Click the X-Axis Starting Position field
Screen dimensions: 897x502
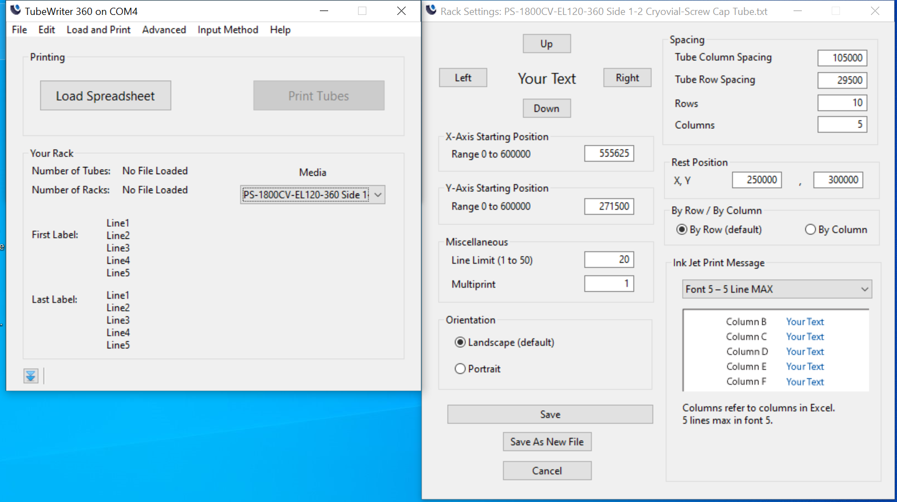click(x=609, y=154)
